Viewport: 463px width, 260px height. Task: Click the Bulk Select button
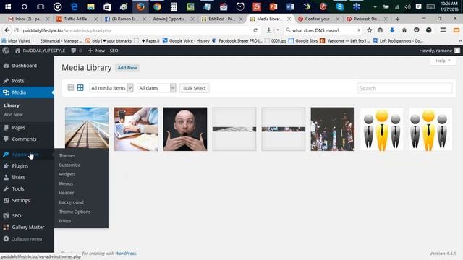coord(195,88)
